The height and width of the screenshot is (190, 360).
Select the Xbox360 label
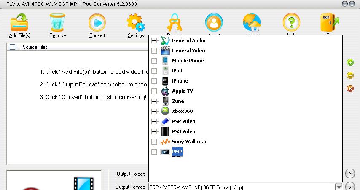click(182, 111)
